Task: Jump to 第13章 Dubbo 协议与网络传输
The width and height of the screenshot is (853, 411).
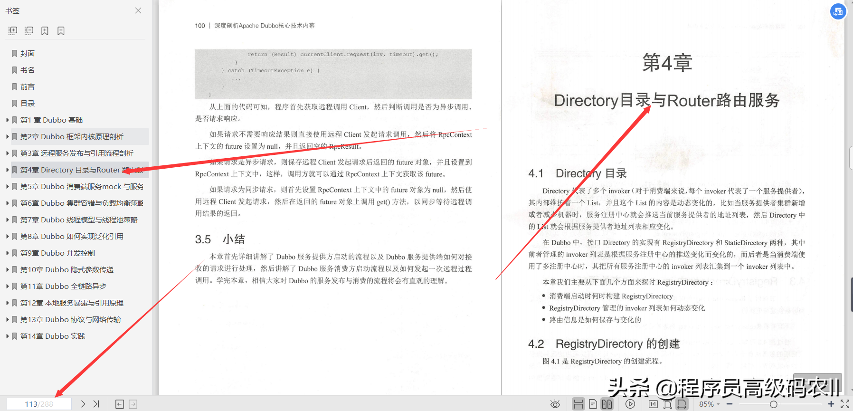Action: click(x=70, y=320)
